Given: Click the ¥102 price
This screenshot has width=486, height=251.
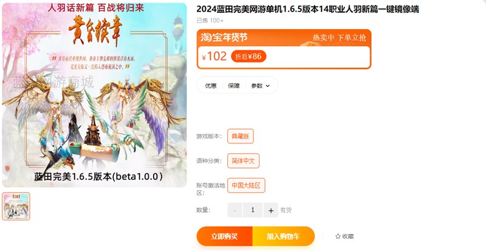Looking at the screenshot, I should [x=214, y=56].
